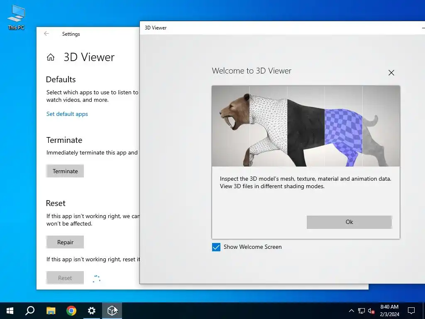Viewport: 425px width, 319px height.
Task: Click the Reset section heading
Action: 56,203
